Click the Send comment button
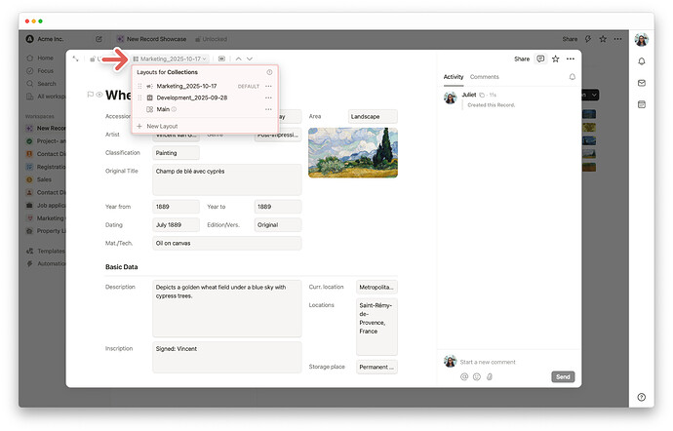 [563, 377]
